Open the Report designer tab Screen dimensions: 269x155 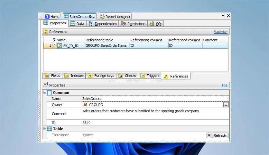pos(116,17)
